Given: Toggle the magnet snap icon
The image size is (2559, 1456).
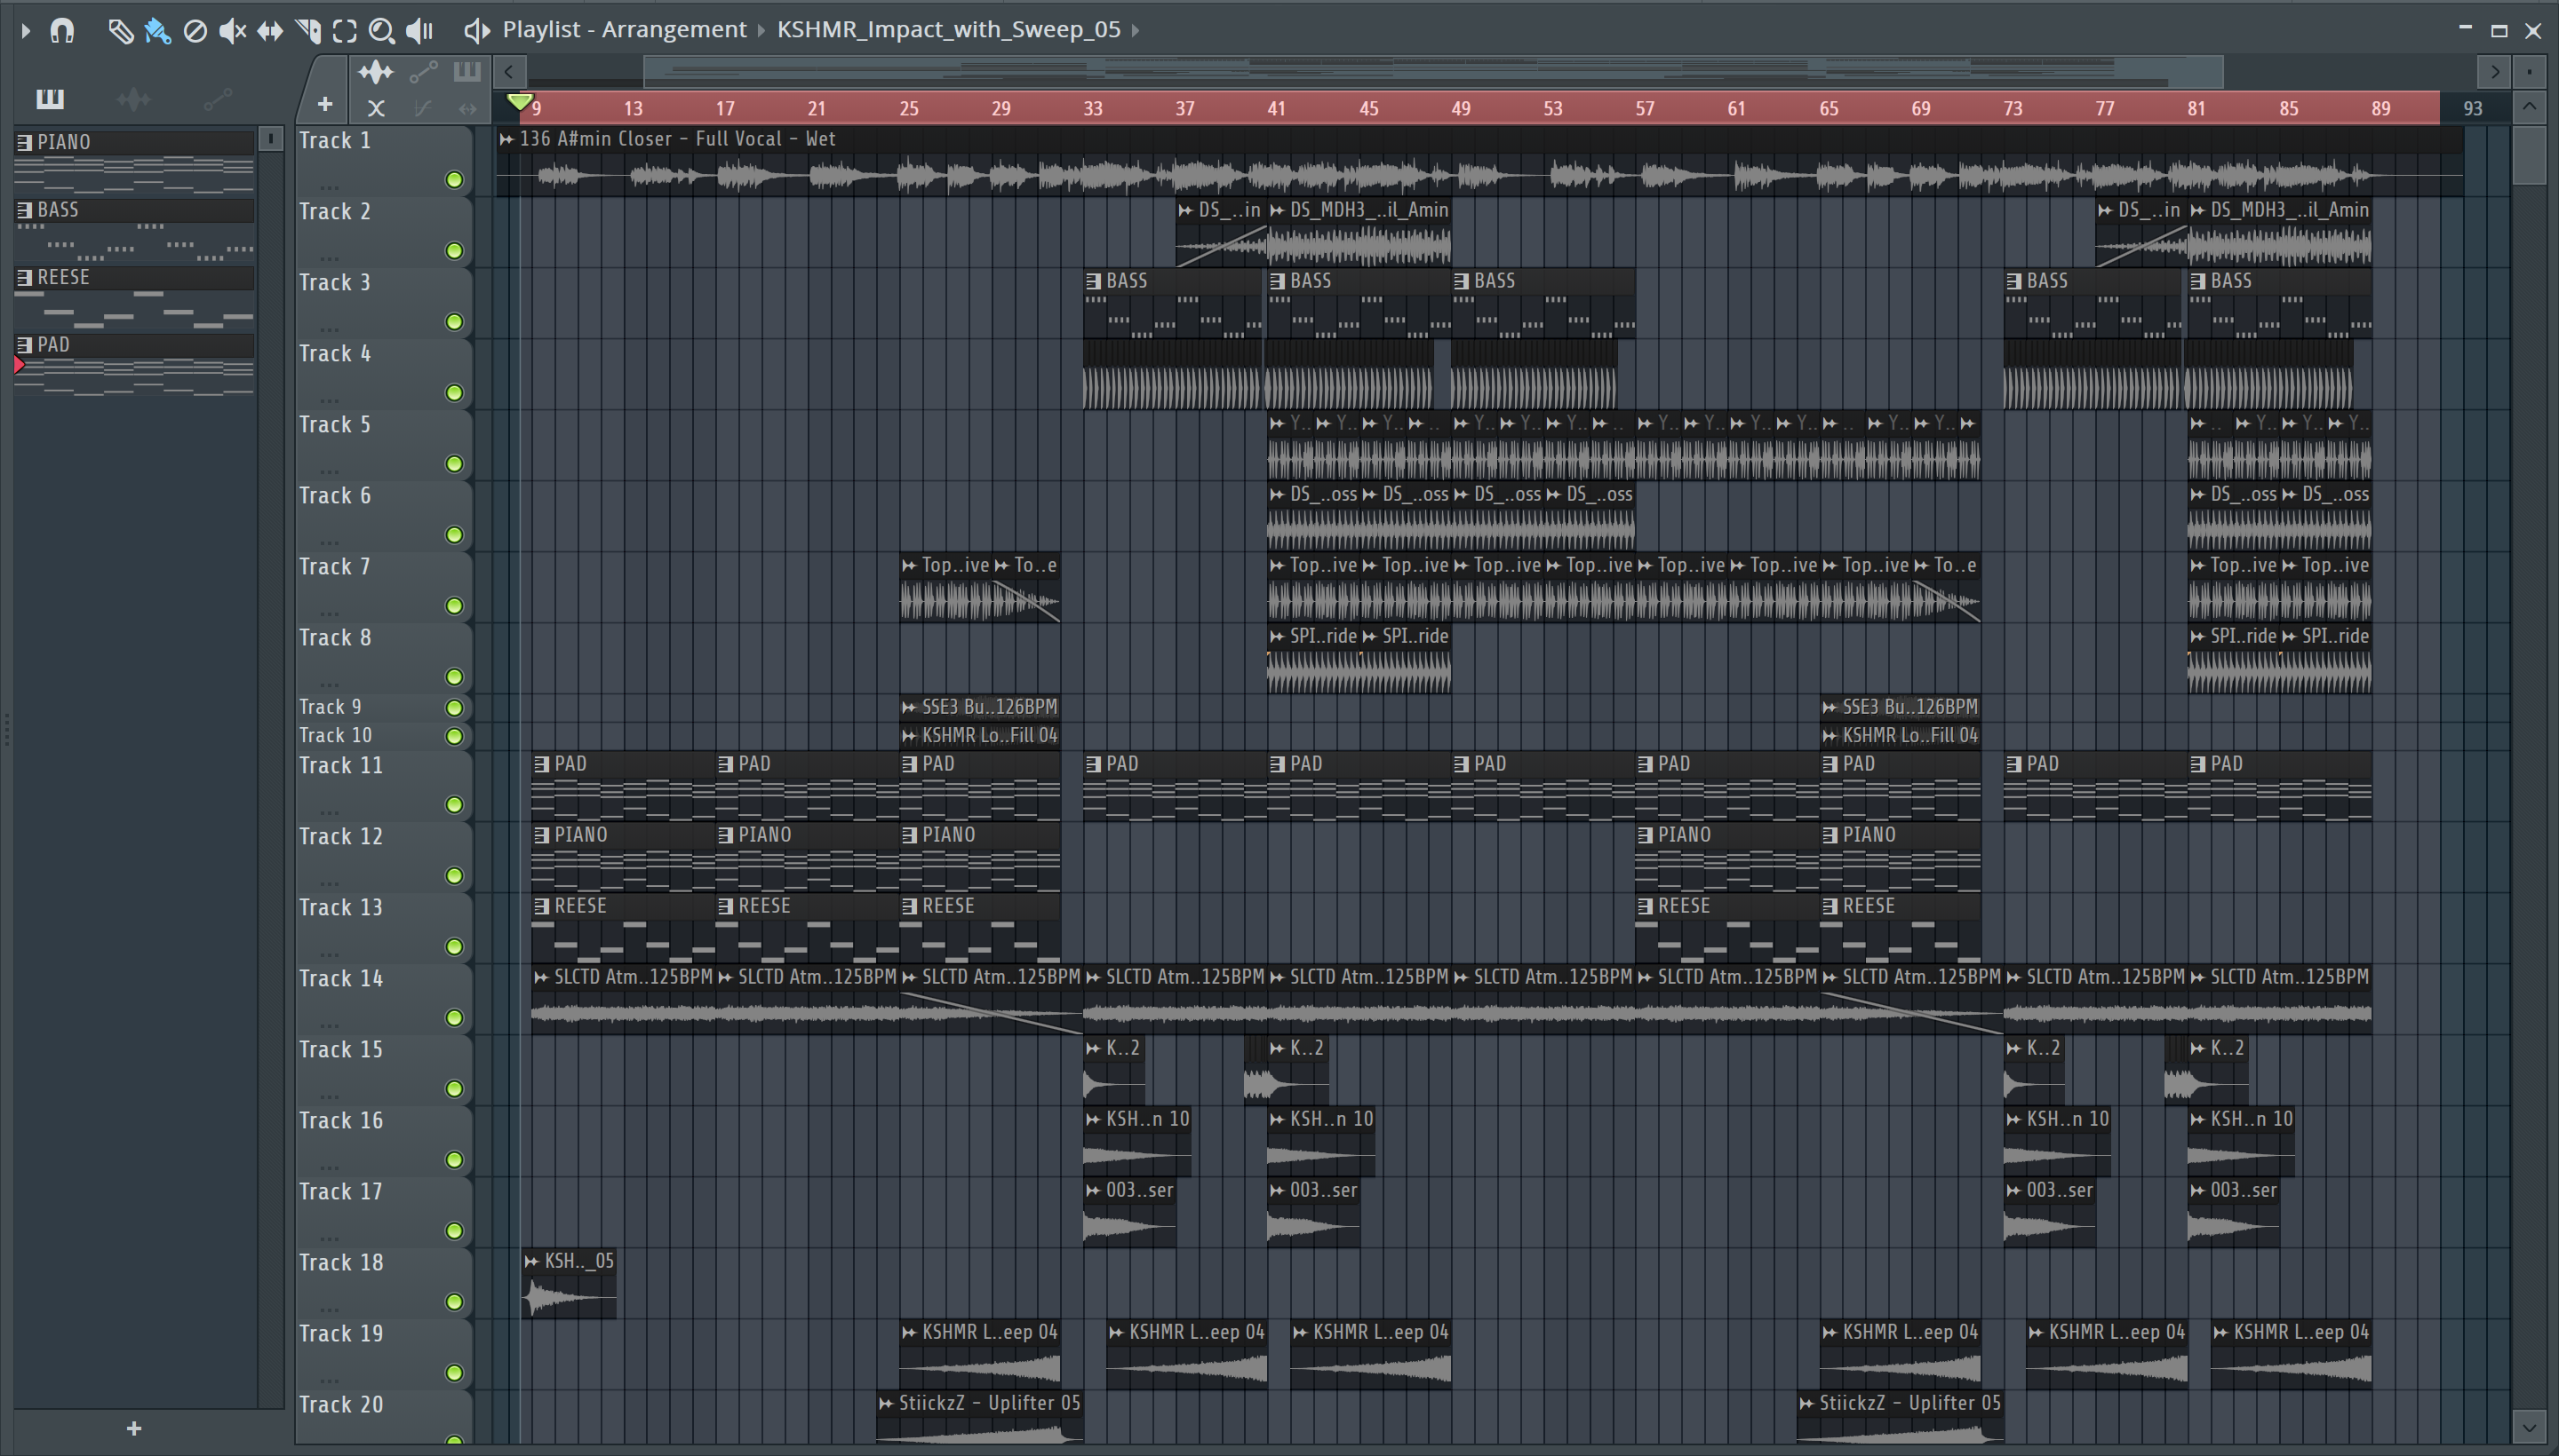Looking at the screenshot, I should [62, 31].
